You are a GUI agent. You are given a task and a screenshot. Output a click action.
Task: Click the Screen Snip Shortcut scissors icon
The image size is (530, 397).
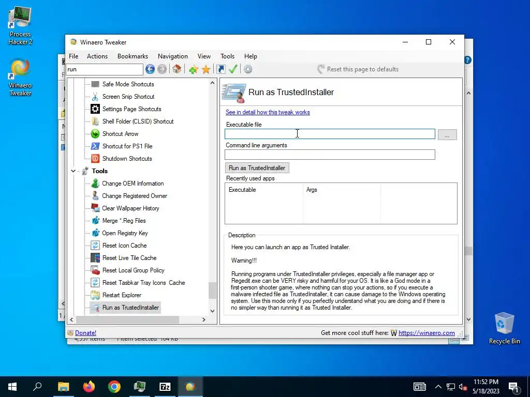coord(95,97)
